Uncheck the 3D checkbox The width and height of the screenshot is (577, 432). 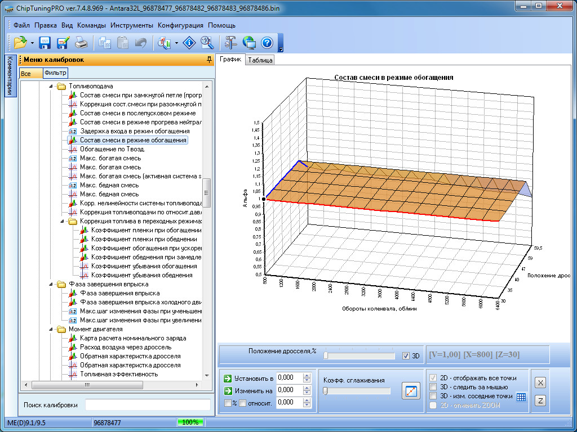coord(406,355)
